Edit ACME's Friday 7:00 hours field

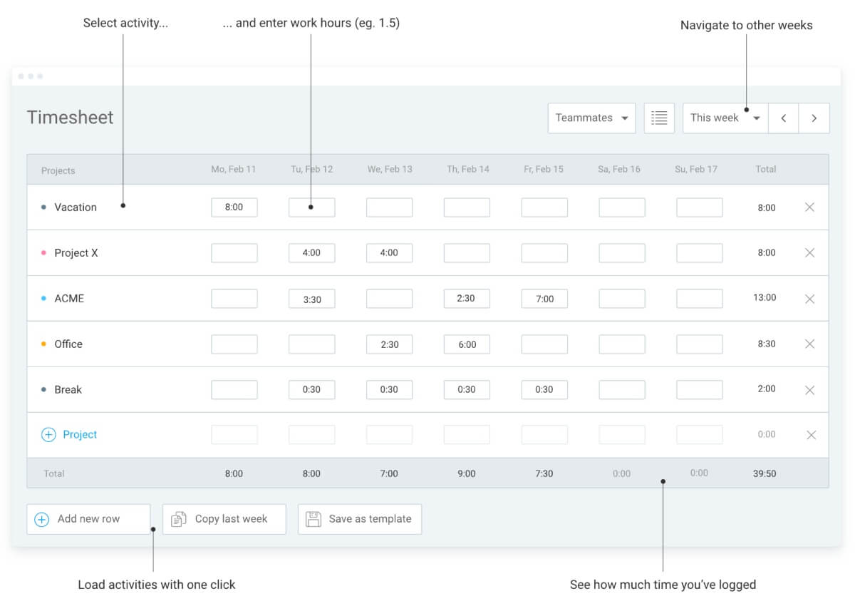tap(544, 299)
